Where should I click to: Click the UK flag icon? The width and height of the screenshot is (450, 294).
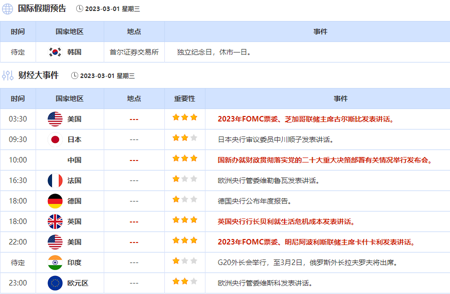tap(55, 221)
